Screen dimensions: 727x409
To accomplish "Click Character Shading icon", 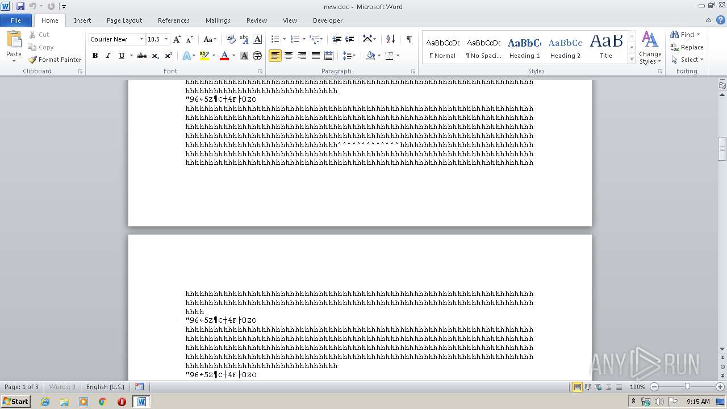I will [244, 56].
